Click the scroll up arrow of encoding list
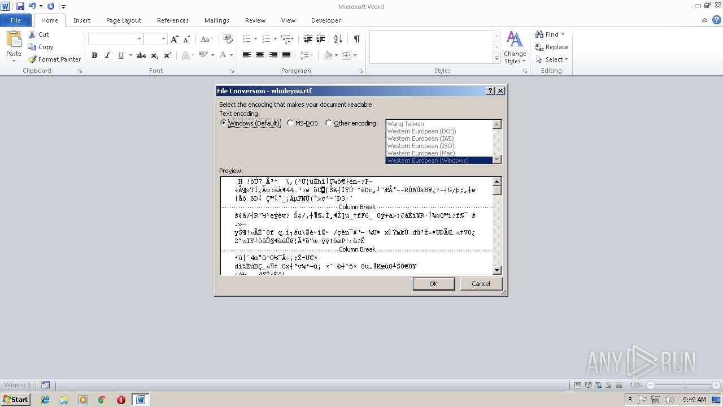Image resolution: width=723 pixels, height=407 pixels. [497, 124]
